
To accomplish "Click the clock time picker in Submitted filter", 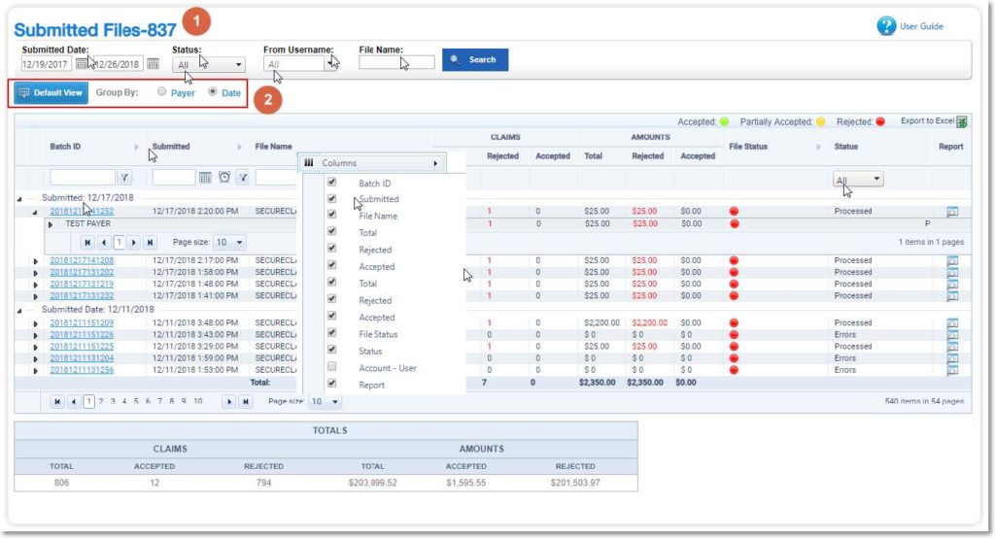I will click(223, 178).
